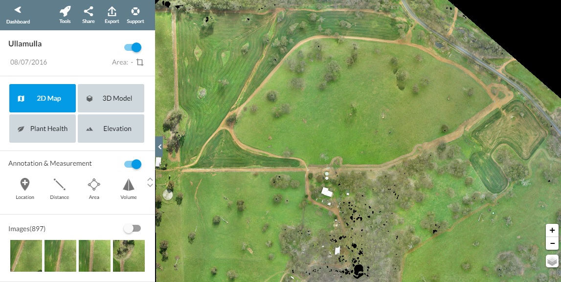Select the crop area icon

coord(140,62)
